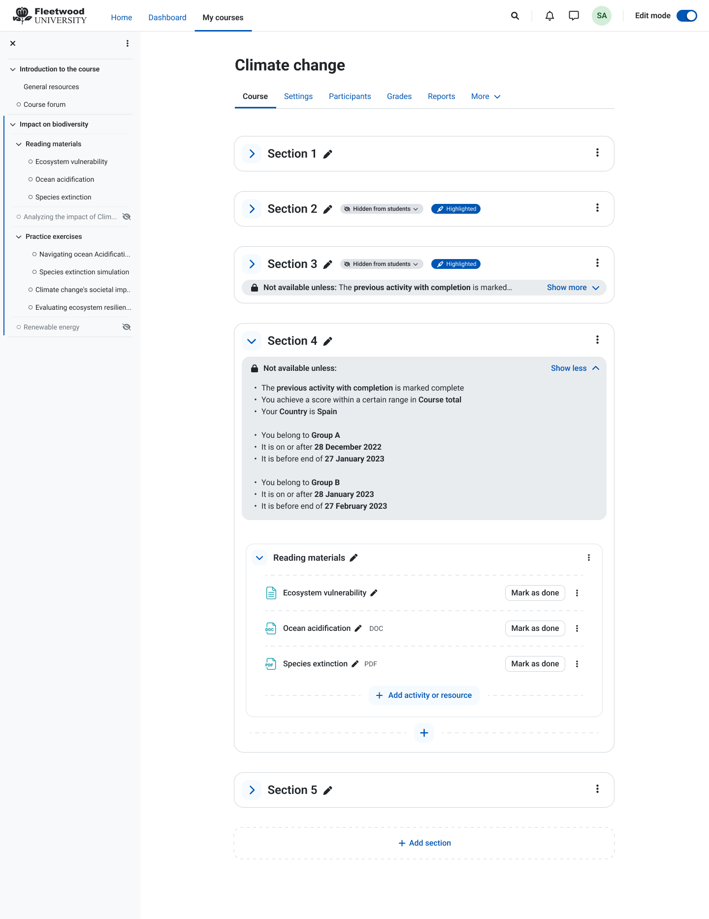The height and width of the screenshot is (919, 709).
Task: Open Species extinction simulation in course index
Action: [84, 272]
